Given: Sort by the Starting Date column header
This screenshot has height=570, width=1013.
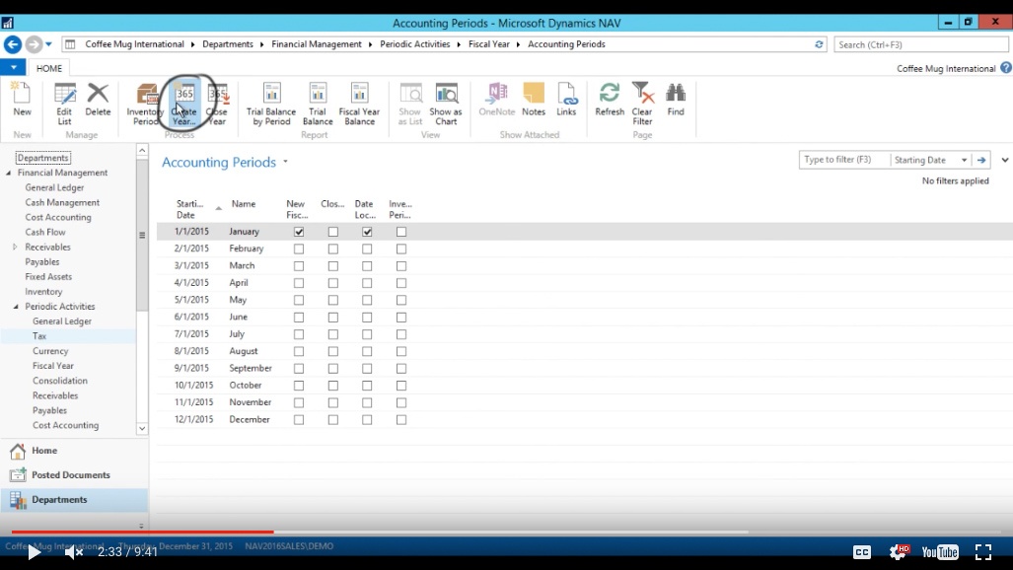Looking at the screenshot, I should click(190, 209).
